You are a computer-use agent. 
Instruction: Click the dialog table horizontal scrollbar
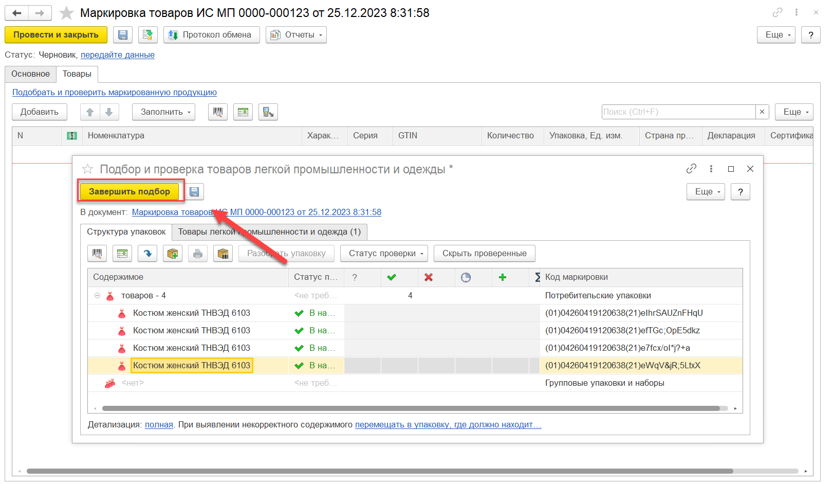click(x=411, y=408)
